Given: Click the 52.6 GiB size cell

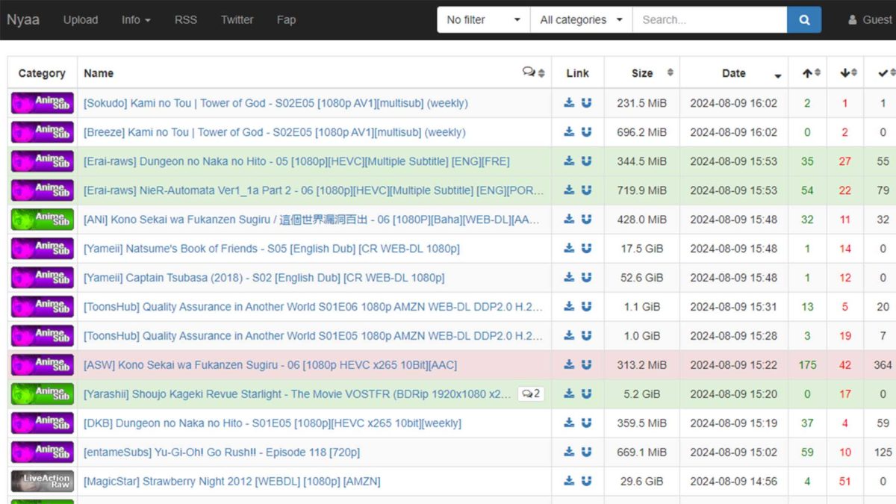Looking at the screenshot, I should click(x=642, y=278).
